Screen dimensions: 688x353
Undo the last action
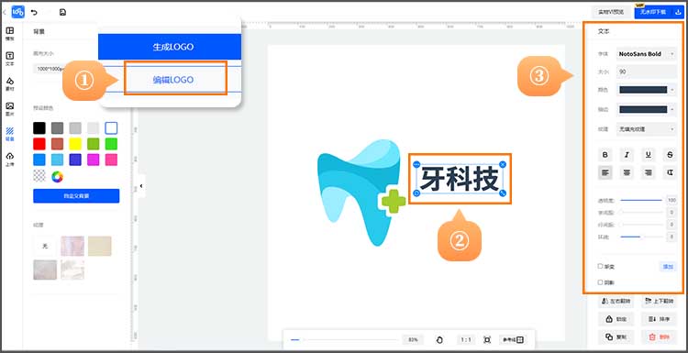tap(34, 12)
